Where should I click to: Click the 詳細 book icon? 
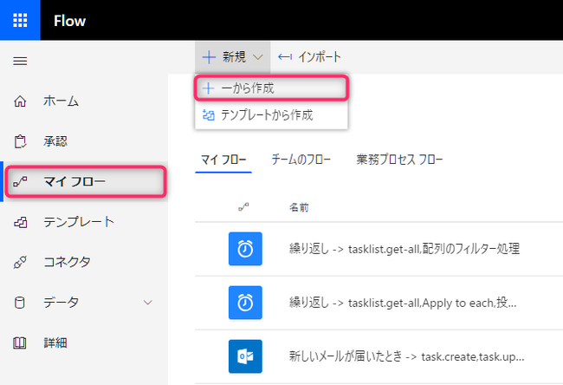pos(20,343)
